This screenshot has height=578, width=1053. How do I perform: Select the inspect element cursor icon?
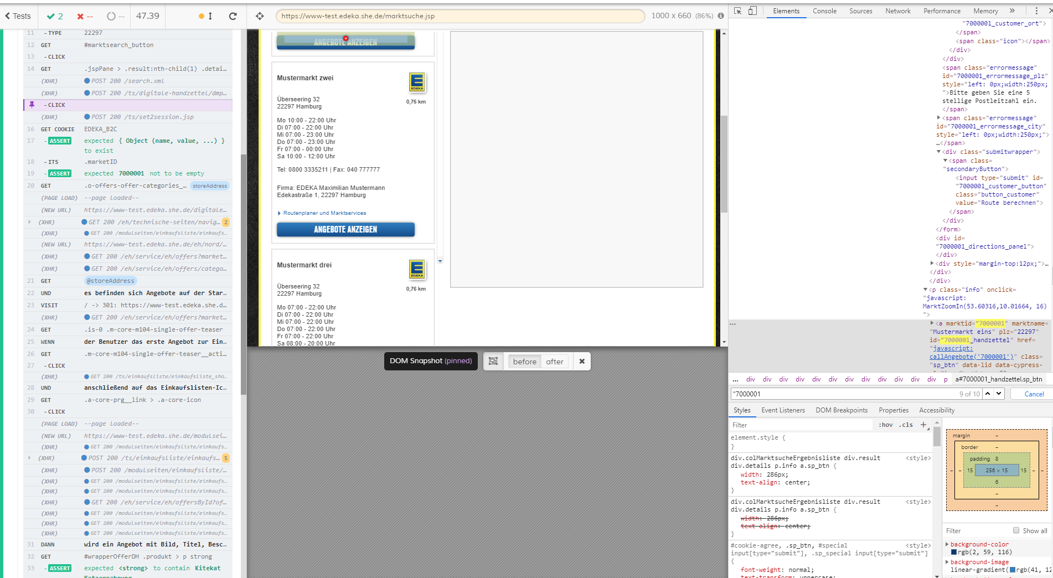(x=737, y=11)
